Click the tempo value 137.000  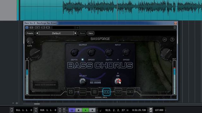(x=159, y=110)
